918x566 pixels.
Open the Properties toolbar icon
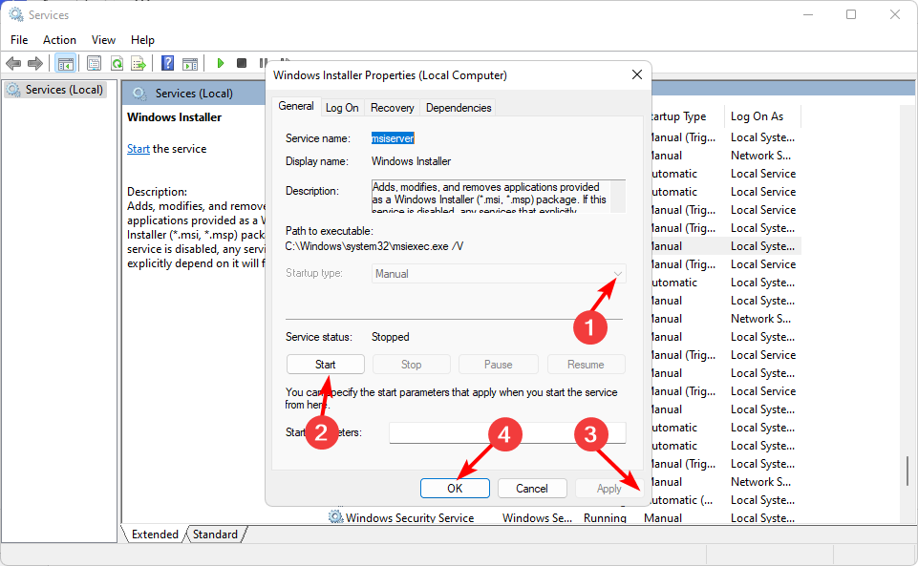coord(94,63)
